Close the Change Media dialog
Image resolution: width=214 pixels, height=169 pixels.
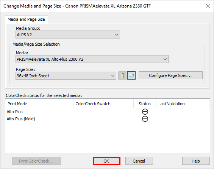pos(208,6)
